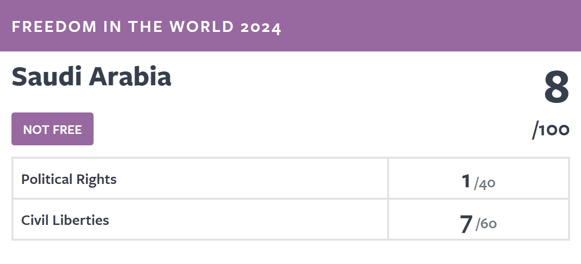Click empty area of the purple header banner
The image size is (581, 264).
point(430,26)
